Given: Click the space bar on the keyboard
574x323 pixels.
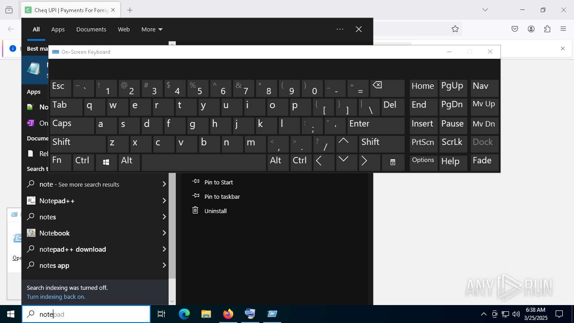Looking at the screenshot, I should (x=204, y=162).
